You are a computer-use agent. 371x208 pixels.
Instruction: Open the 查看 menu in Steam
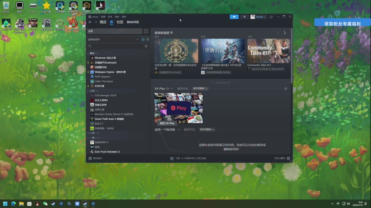coord(103,17)
